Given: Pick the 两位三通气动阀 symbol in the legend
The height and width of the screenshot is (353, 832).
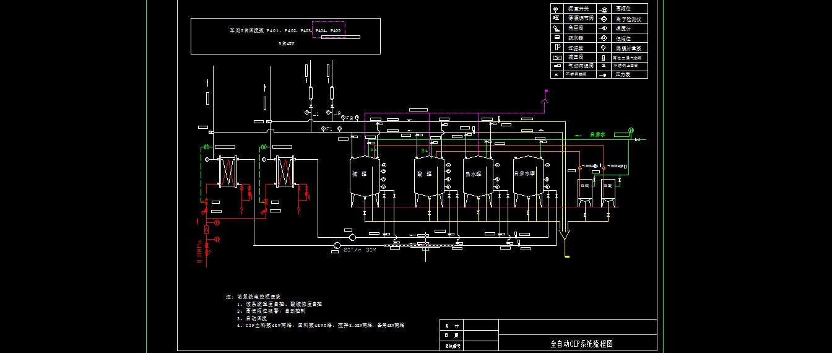Looking at the screenshot, I should point(603,58).
